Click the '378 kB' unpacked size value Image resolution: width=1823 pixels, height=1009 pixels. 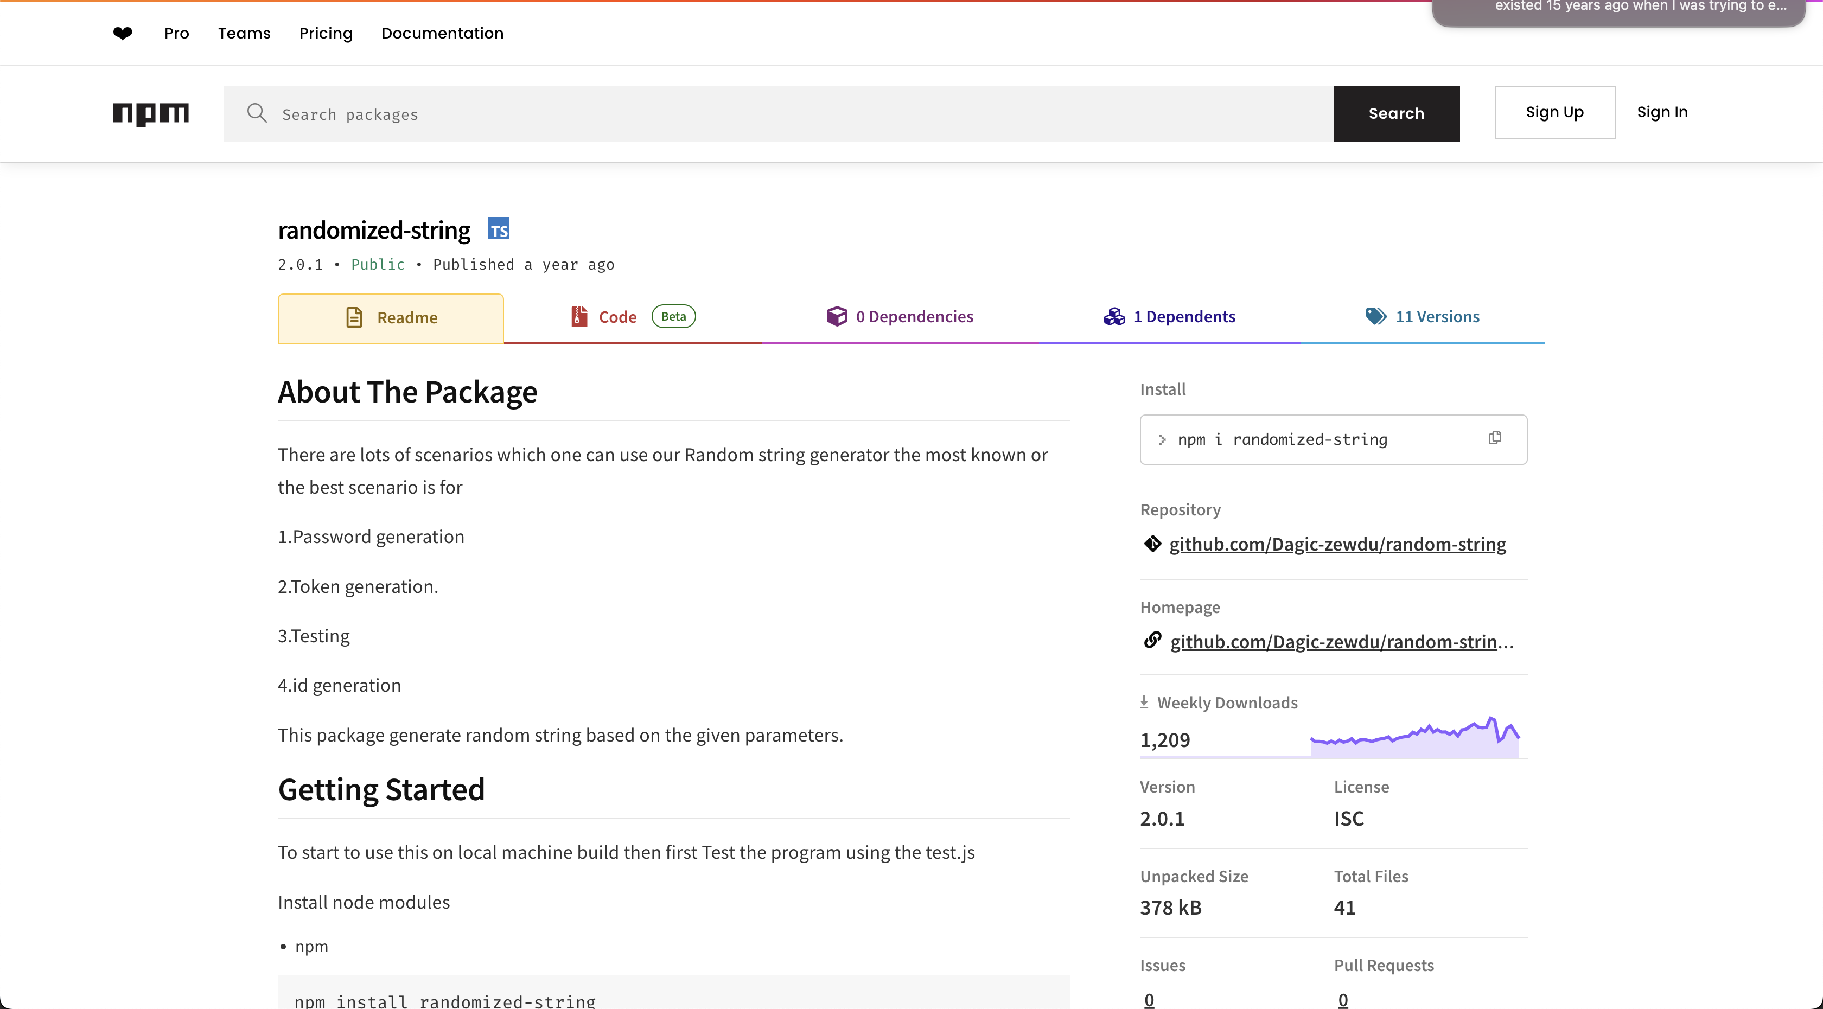(x=1170, y=907)
